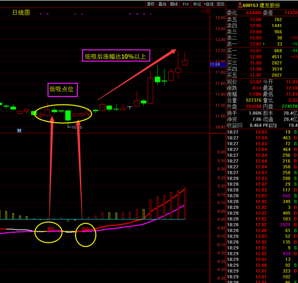Add stock via +自选 button

209,4
